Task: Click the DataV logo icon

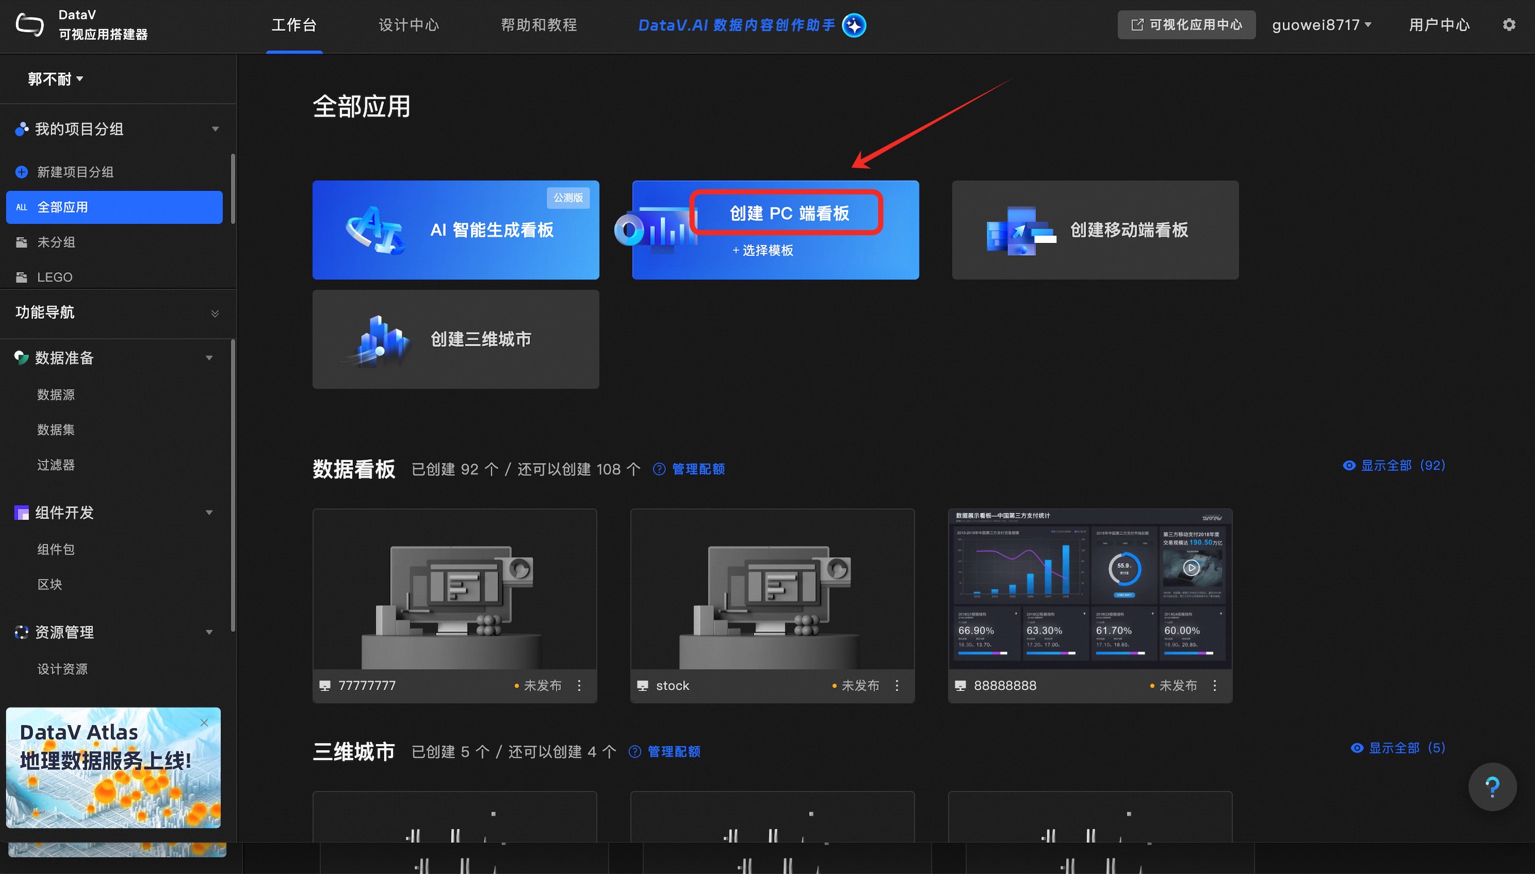Action: (29, 25)
